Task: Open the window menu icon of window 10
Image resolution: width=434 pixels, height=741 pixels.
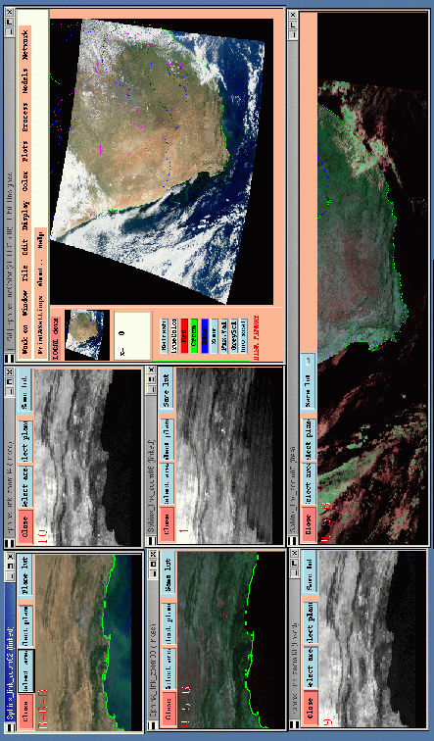Action: click(10, 544)
